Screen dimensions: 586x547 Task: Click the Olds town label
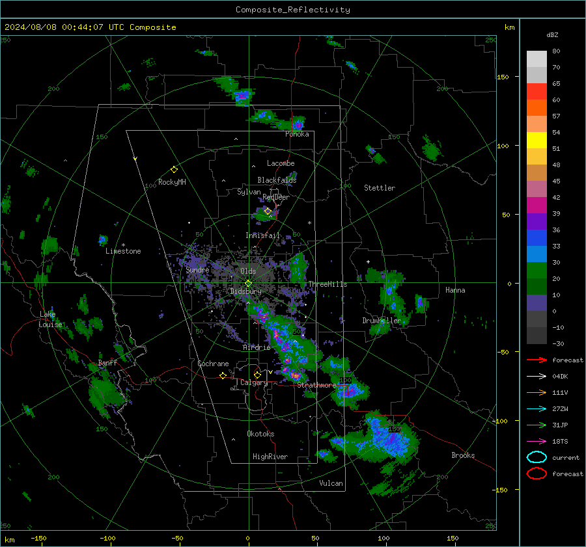pyautogui.click(x=248, y=271)
